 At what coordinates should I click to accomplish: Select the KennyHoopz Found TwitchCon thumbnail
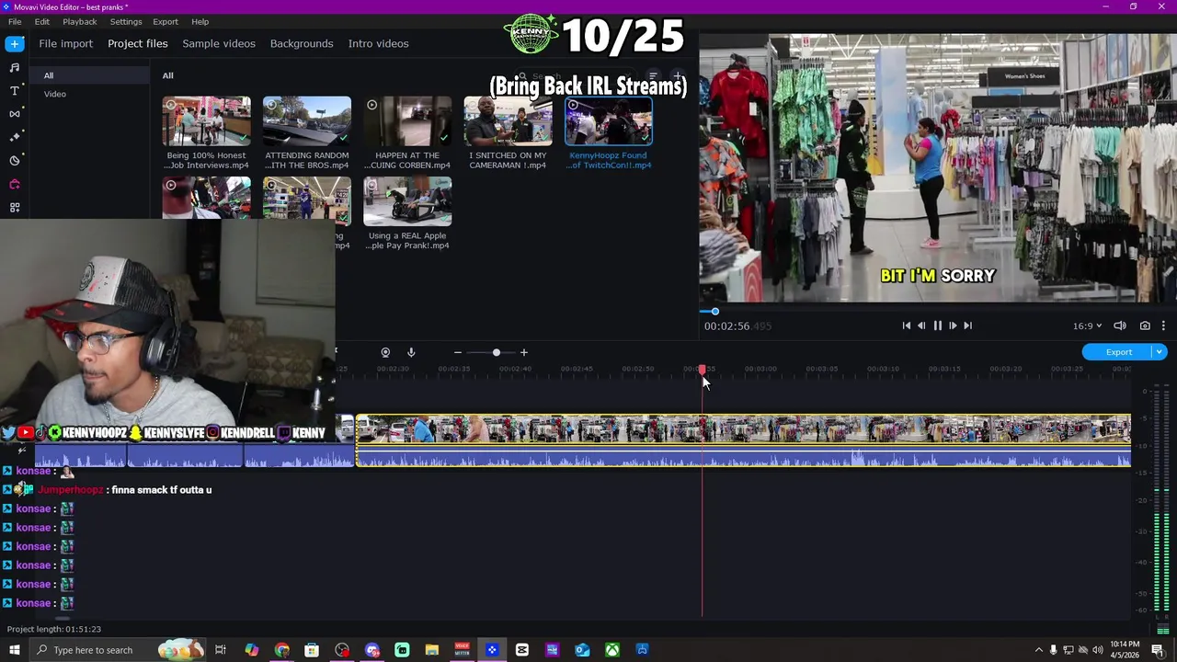609,120
